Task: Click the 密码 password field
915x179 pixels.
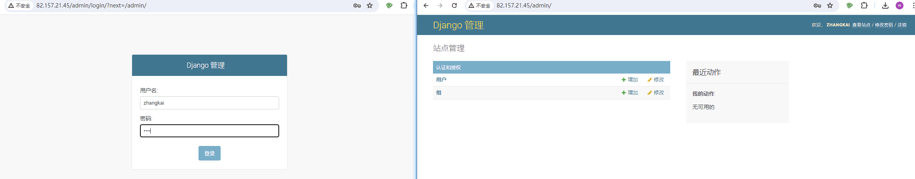Action: point(210,131)
